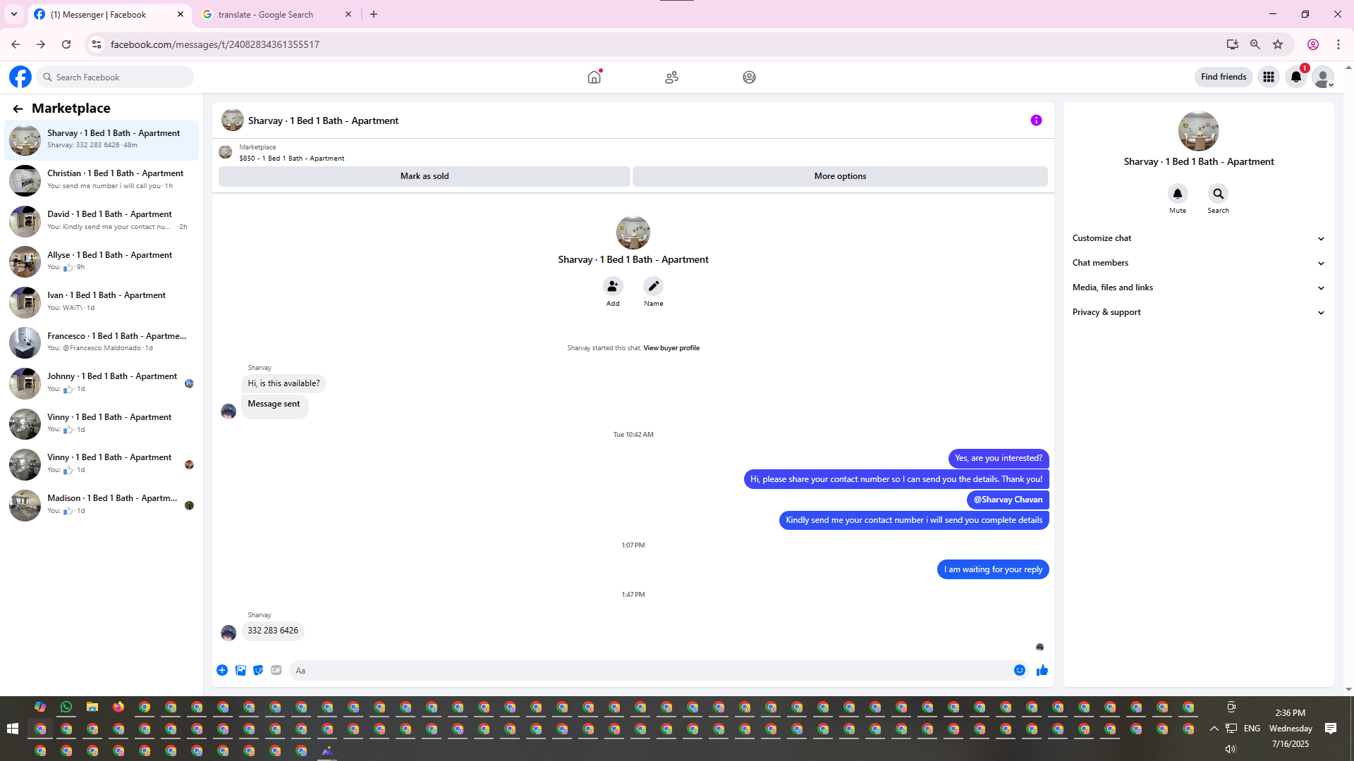This screenshot has width=1354, height=761.
Task: Choose a GIF for the message
Action: (276, 670)
